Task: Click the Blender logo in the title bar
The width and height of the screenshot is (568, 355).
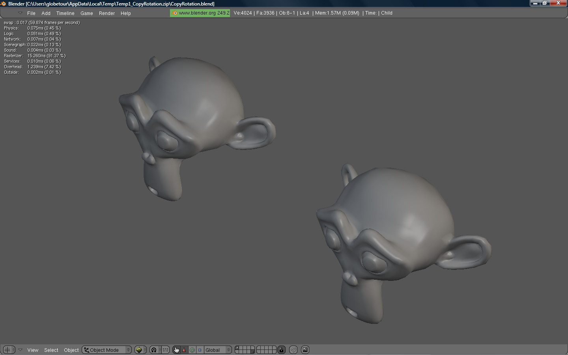Action: [3, 4]
